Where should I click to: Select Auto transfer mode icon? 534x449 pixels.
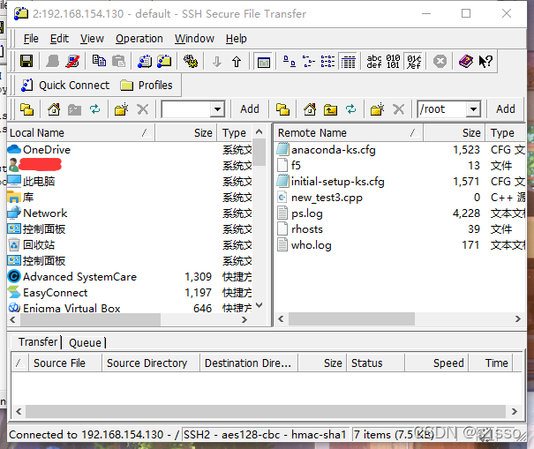point(414,62)
